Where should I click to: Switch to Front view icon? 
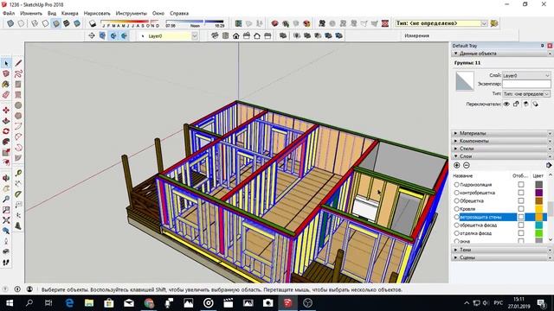[235, 35]
